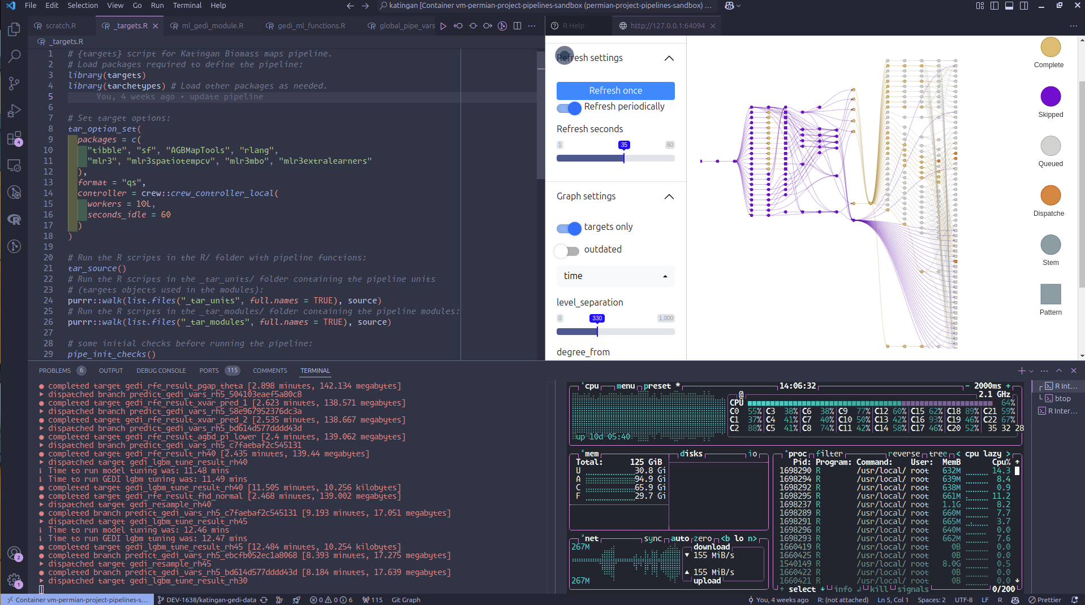Click Prettier in the status bar
1085x605 pixels.
click(x=1044, y=600)
